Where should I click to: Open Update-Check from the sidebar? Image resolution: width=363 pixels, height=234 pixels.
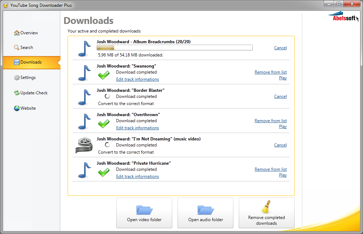[34, 93]
